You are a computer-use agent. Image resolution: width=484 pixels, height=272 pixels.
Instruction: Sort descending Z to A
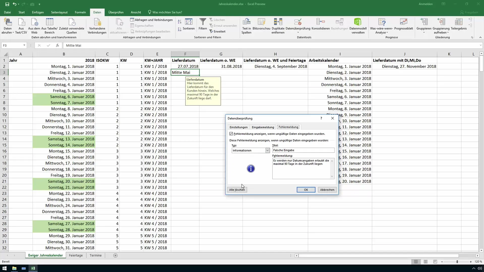pos(179,29)
